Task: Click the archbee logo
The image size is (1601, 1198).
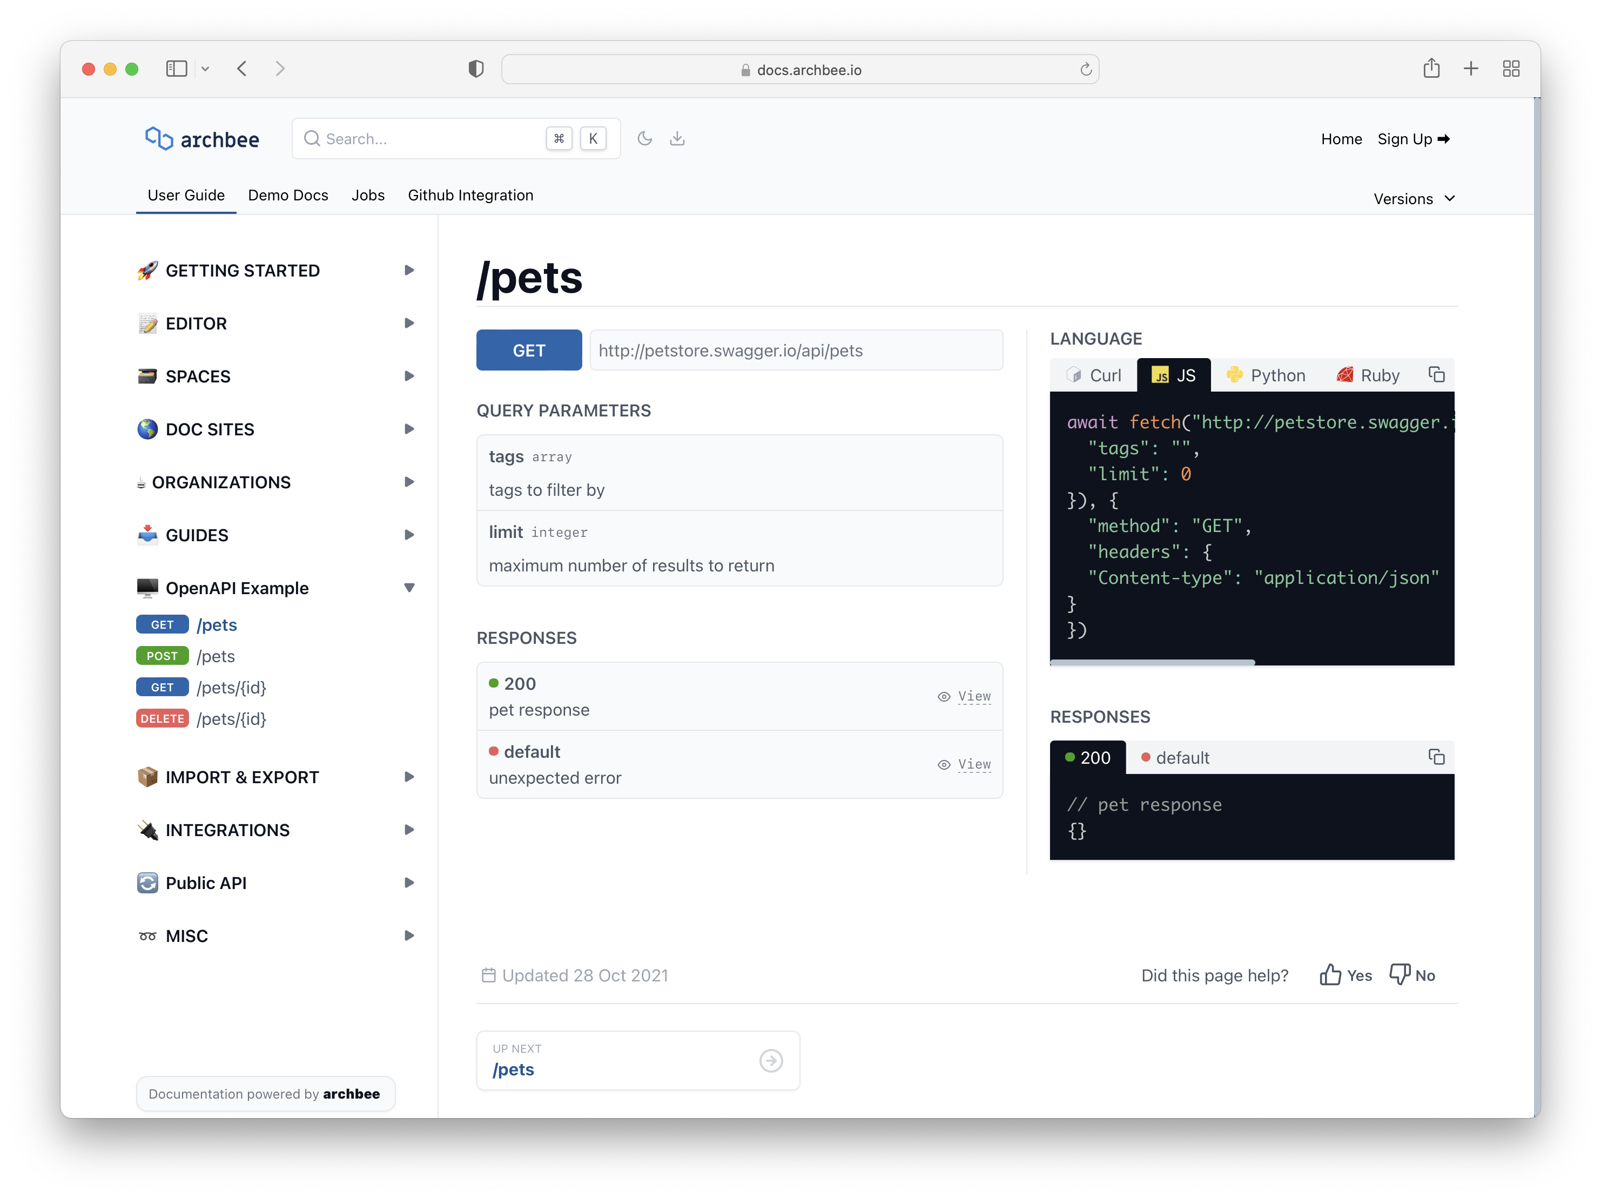Action: point(201,138)
